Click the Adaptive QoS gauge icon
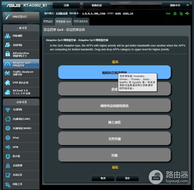 pyautogui.click(x=7, y=64)
